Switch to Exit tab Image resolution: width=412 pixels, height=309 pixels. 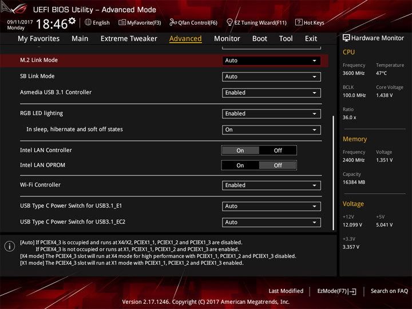[x=311, y=39]
